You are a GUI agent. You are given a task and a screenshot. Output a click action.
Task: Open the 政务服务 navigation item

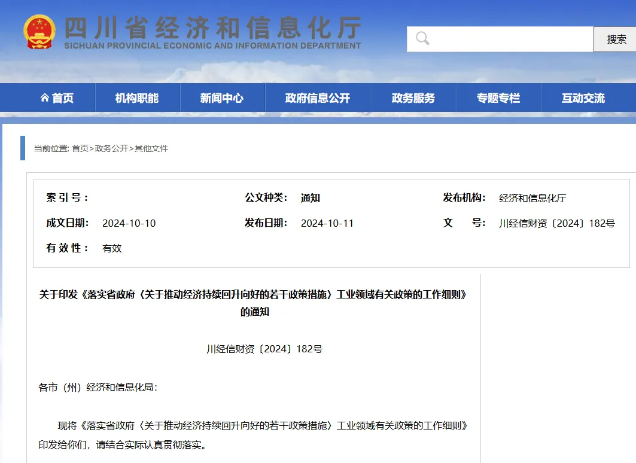413,98
